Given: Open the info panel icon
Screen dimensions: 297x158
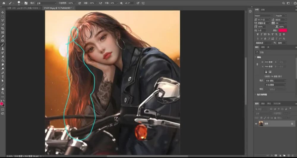Looking at the screenshot, I should [250, 11].
